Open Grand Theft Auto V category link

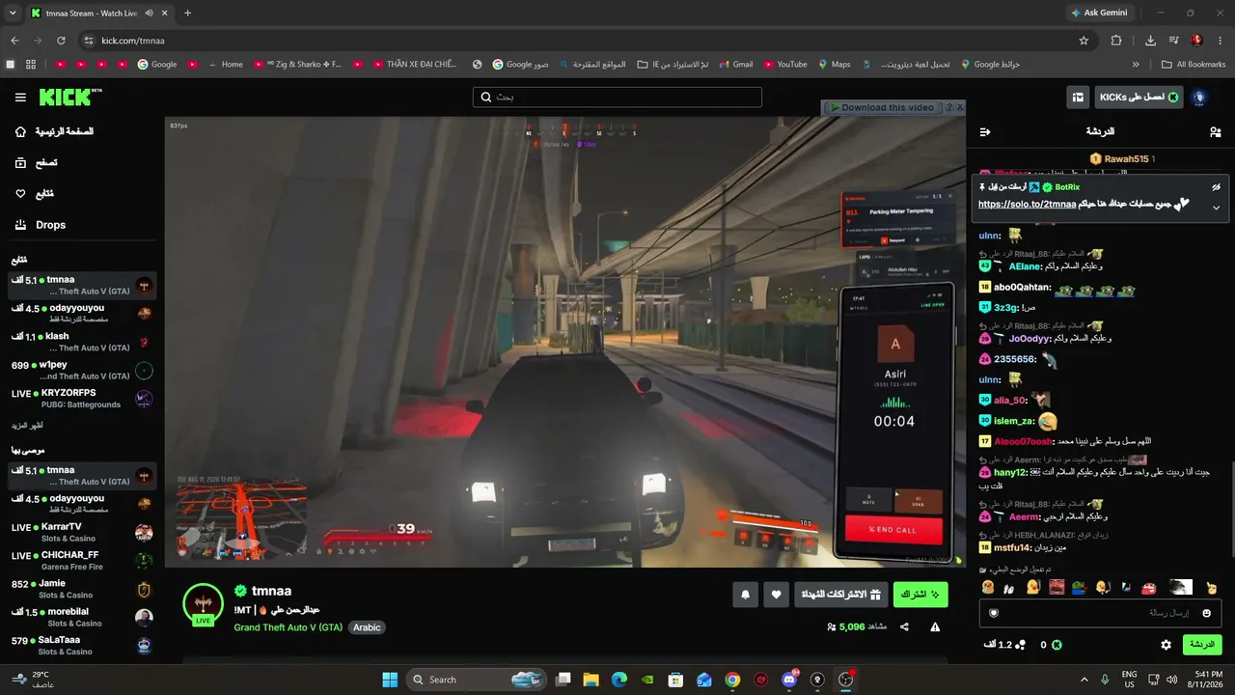288,627
